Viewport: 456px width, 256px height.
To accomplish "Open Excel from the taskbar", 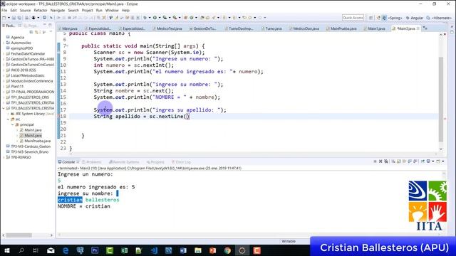I will [x=125, y=250].
